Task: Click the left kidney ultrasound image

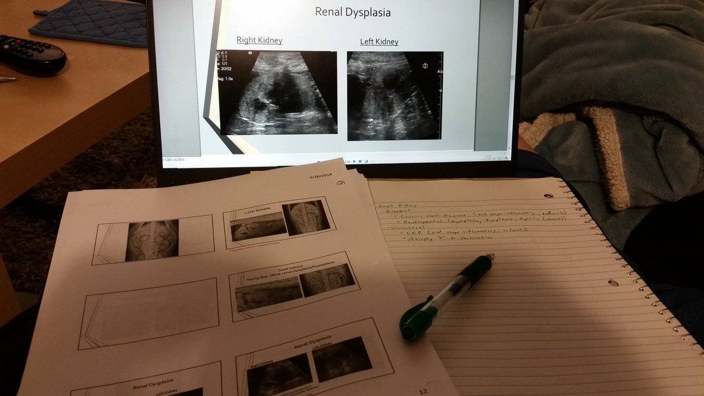Action: pyautogui.click(x=395, y=96)
